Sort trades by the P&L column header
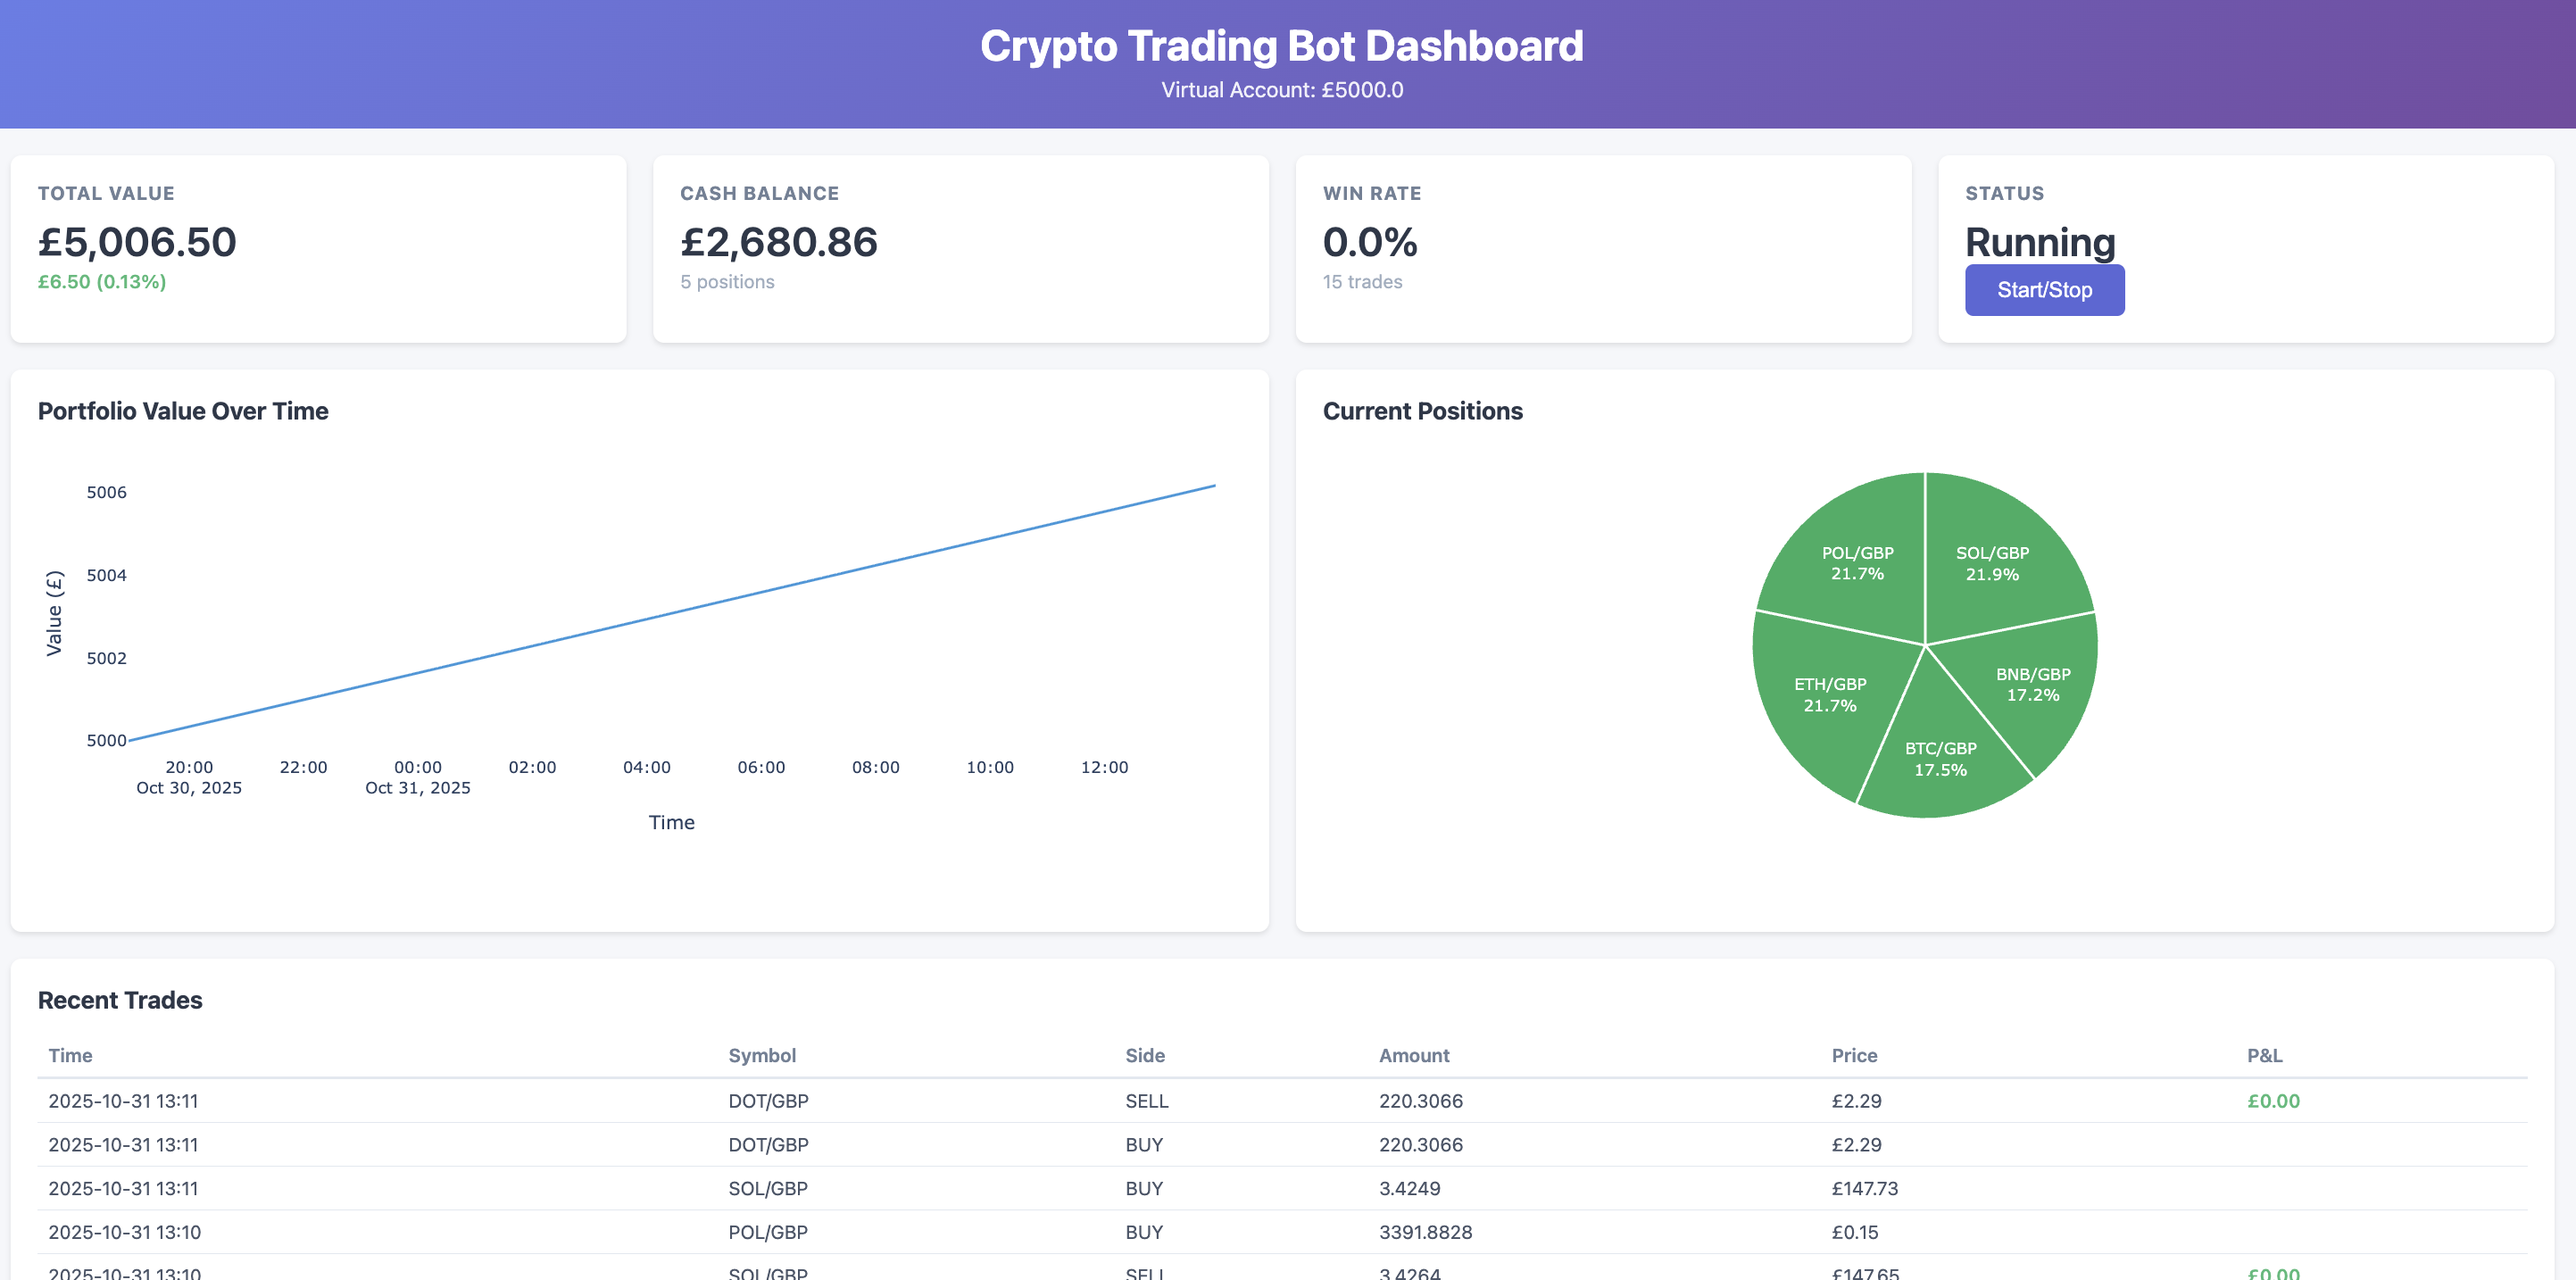Screen dimensions: 2576x1280 point(2262,1055)
